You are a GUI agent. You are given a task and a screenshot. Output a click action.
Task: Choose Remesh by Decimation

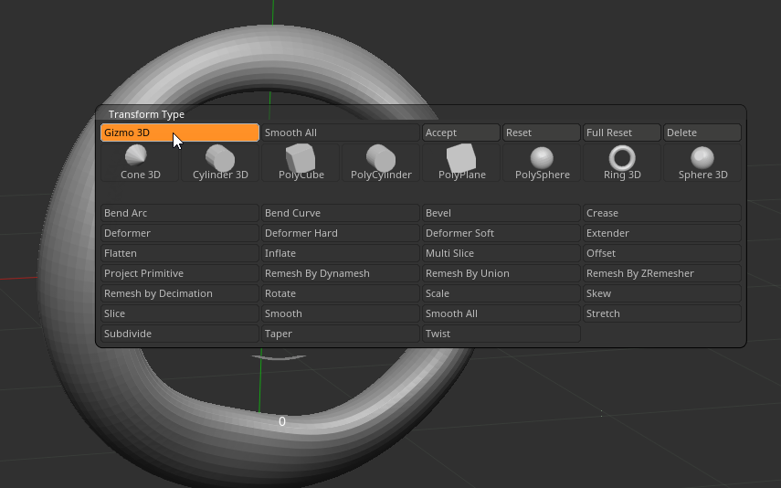[x=179, y=293]
